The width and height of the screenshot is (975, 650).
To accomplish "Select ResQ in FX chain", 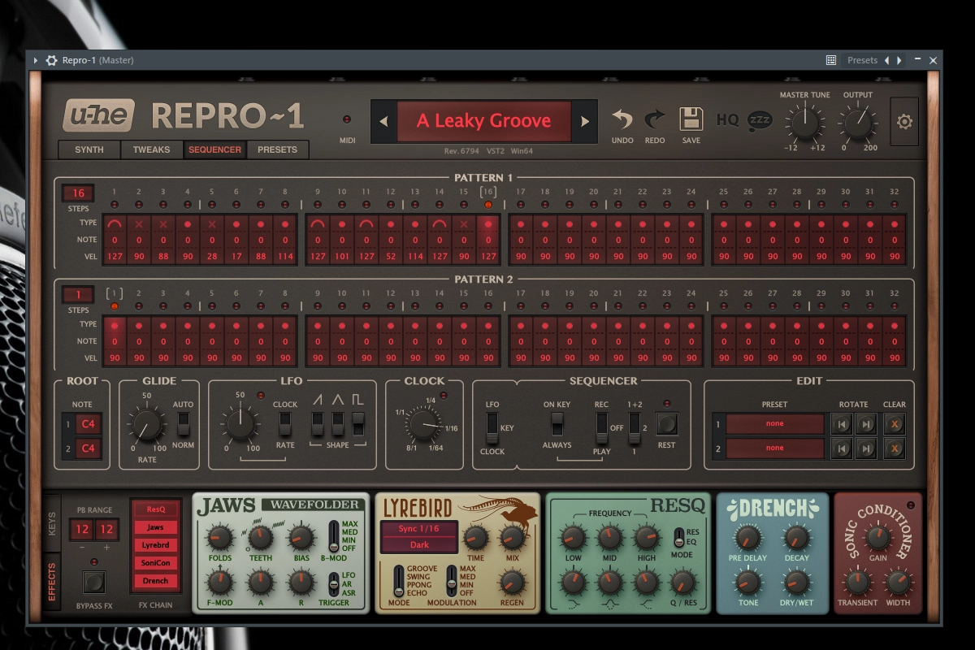I will (156, 509).
